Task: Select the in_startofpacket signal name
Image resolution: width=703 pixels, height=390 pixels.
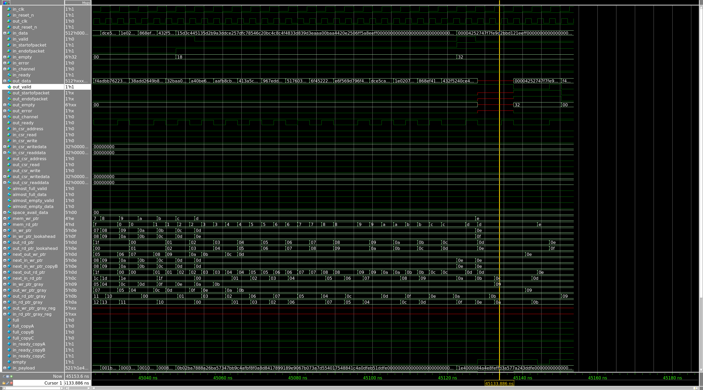Action: tap(29, 45)
